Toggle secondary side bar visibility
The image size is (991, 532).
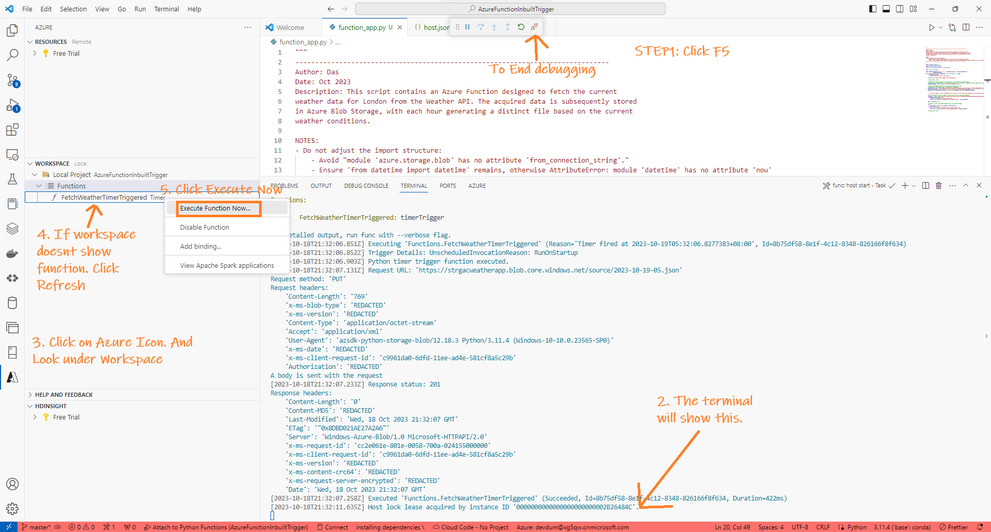[x=900, y=9]
